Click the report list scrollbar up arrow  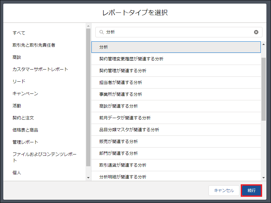click(264, 44)
